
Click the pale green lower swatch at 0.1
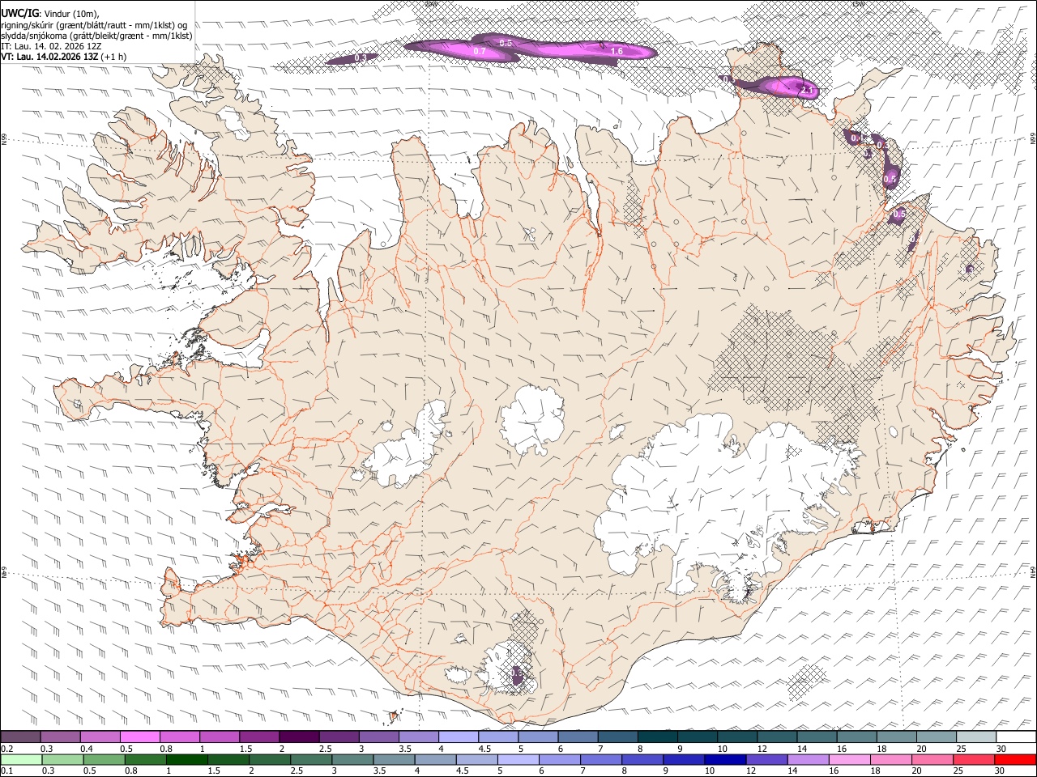click(x=21, y=759)
